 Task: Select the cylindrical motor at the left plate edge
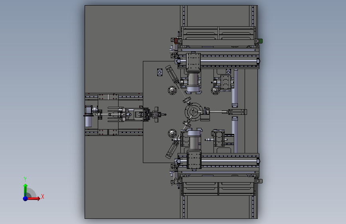coord(88,122)
